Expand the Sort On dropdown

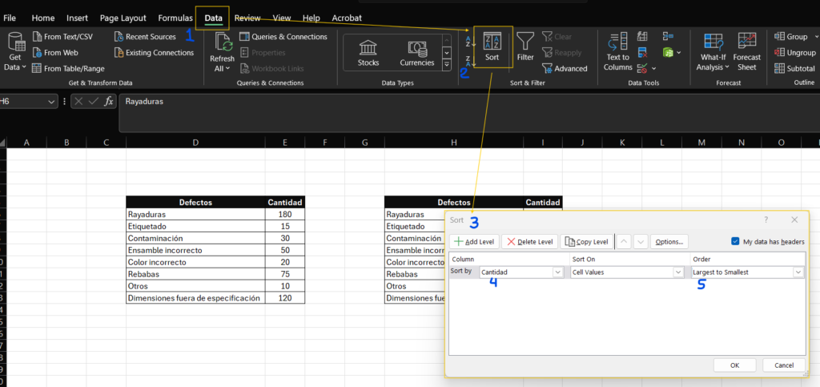tap(678, 272)
